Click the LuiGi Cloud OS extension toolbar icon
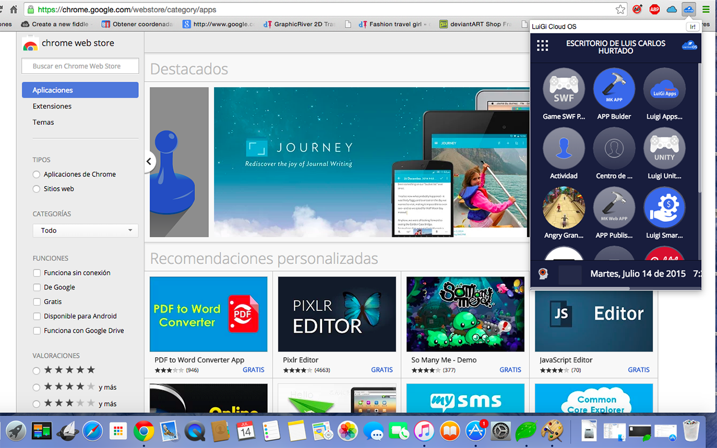Viewport: 717px width, 448px height. coord(688,9)
